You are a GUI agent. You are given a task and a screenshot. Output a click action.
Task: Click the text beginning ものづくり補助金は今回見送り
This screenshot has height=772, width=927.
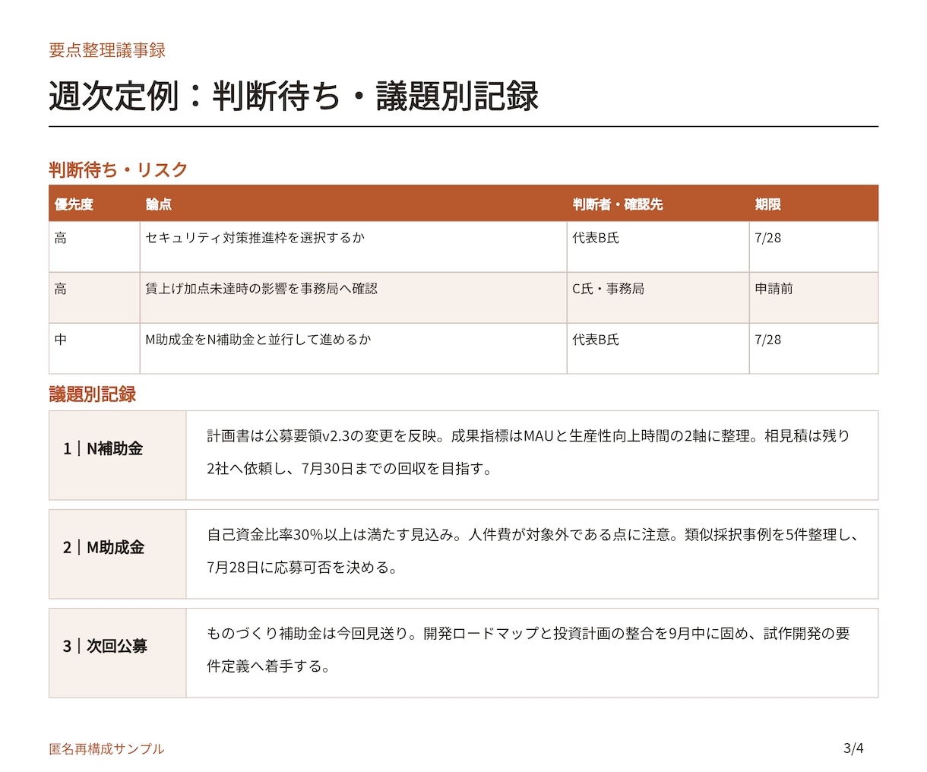528,634
